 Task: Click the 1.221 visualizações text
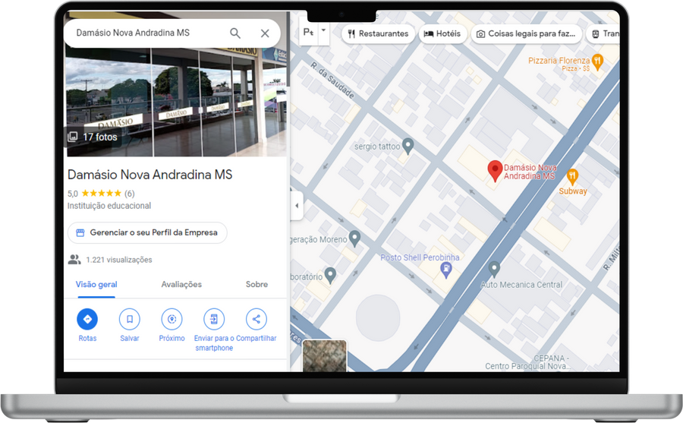tap(119, 260)
